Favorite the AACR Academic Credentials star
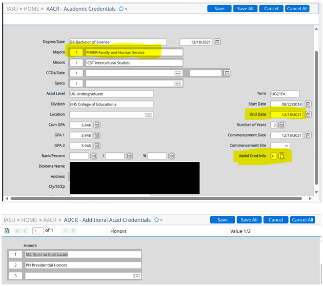This screenshot has width=323, height=286. pyautogui.click(x=122, y=9)
